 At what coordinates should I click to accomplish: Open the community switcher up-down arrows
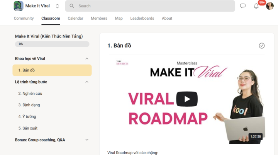pos(57,6)
